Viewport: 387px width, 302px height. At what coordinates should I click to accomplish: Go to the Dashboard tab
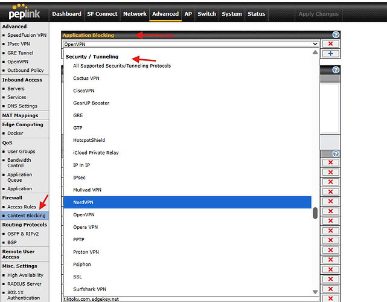(66, 14)
